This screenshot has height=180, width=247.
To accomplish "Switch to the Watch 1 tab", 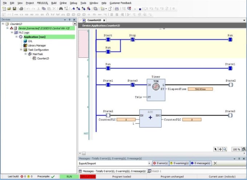I will coord(154,171).
